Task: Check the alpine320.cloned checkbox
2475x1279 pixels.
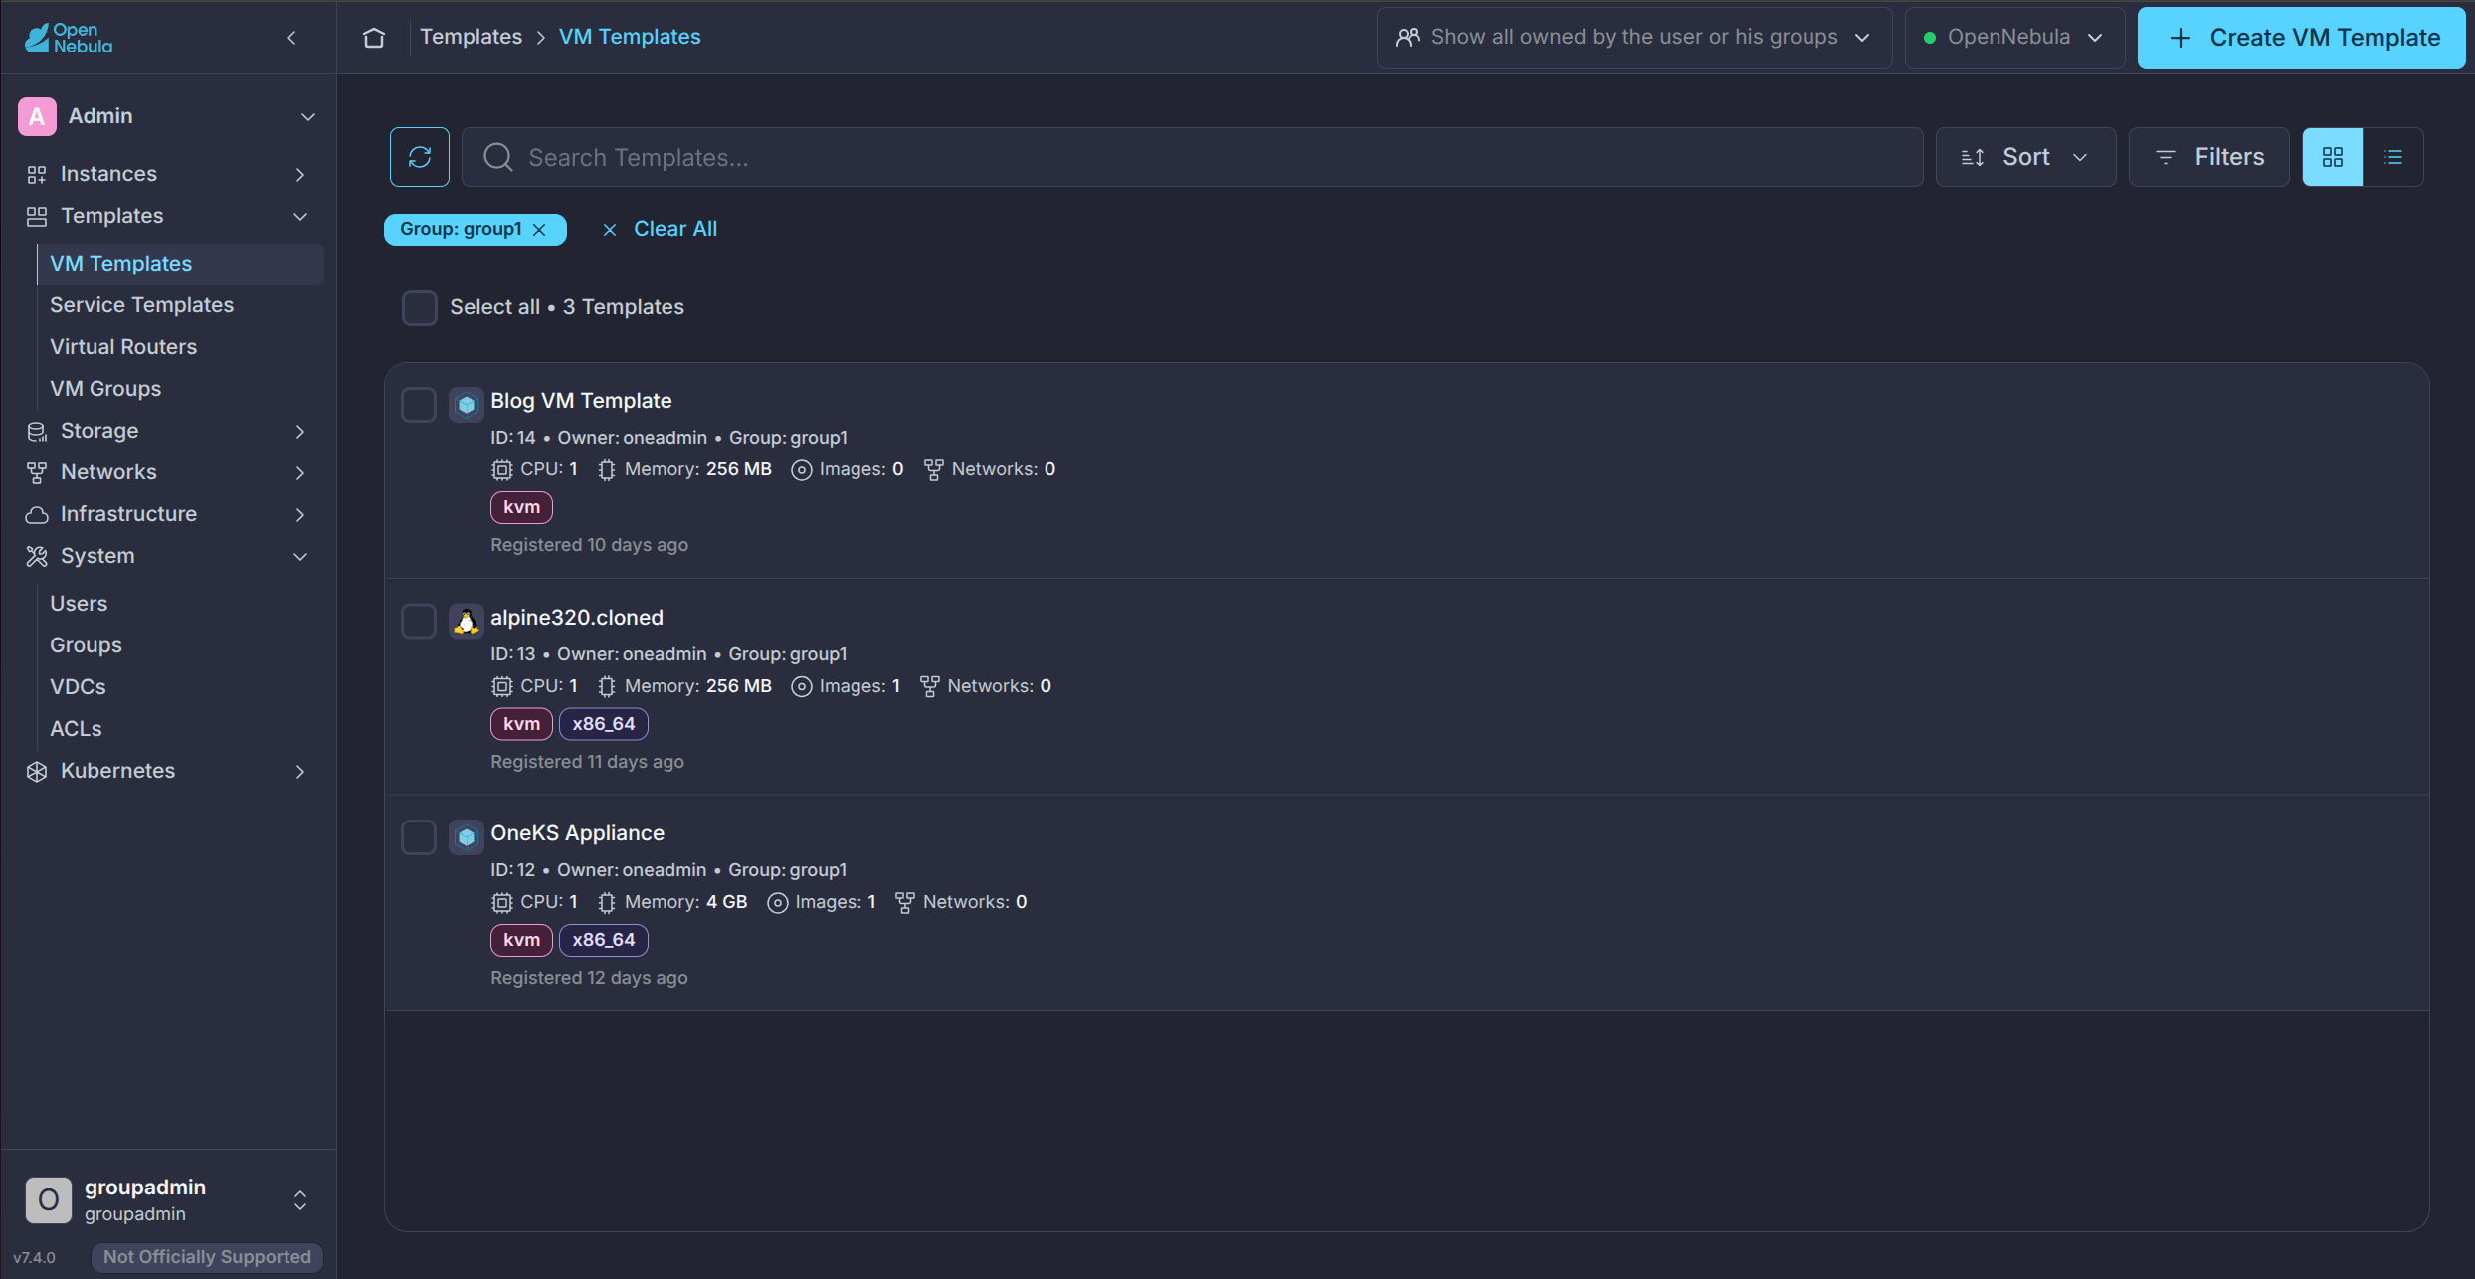Action: (419, 621)
